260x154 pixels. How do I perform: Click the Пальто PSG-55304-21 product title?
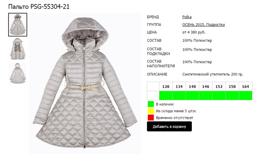point(39,7)
